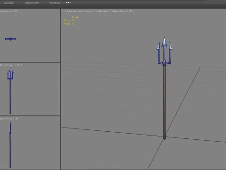Click the ribbon minimize toggle icon
This screenshot has height=170, width=226.
[x=67, y=3]
